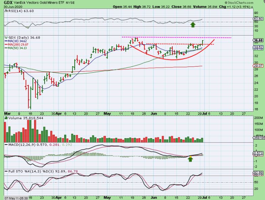Click the Open 35.44 value
The width and height of the screenshot is (265, 200).
pos(122,7)
